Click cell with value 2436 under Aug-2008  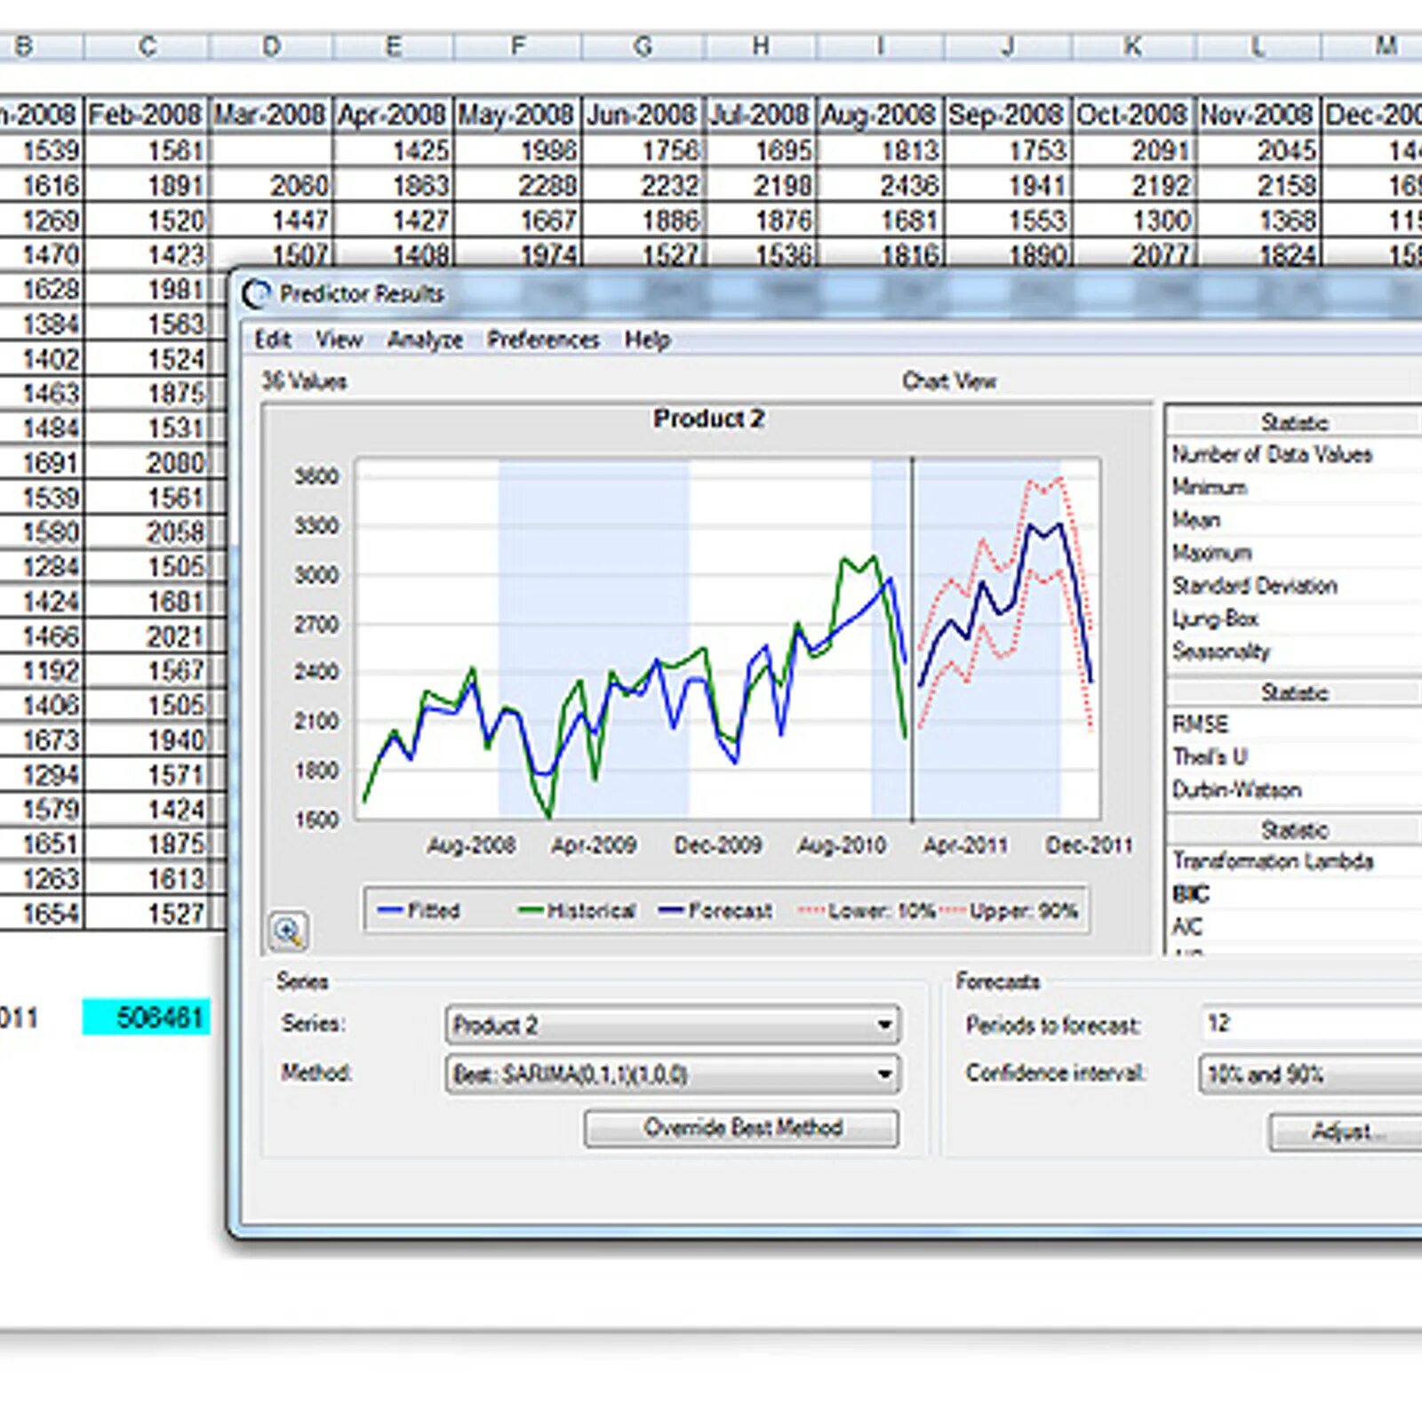point(880,185)
